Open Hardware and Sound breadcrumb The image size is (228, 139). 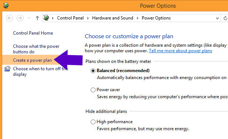pos(113,18)
